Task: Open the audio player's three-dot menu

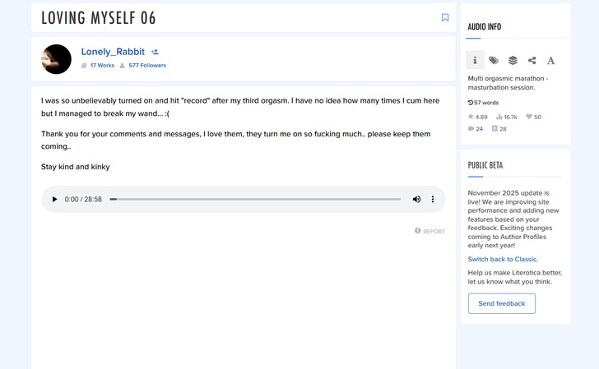Action: pos(433,199)
